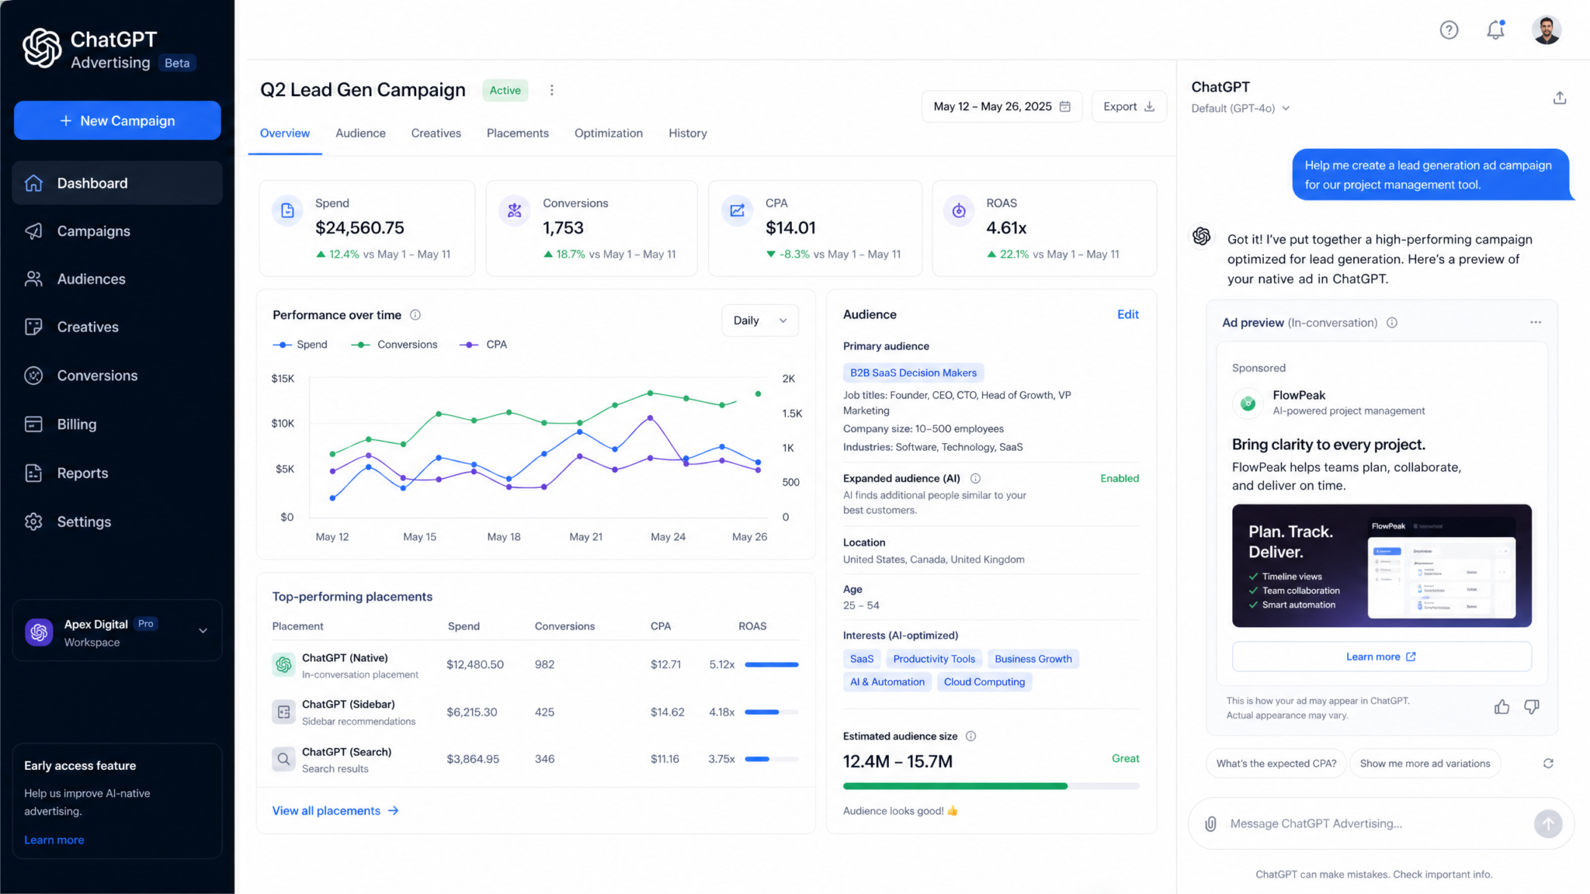The height and width of the screenshot is (894, 1590).
Task: Toggle Conversions series in chart legend
Action: tap(394, 345)
